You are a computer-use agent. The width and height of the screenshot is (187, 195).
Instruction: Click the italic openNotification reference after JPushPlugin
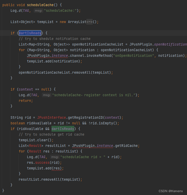pyautogui.click(x=171, y=44)
